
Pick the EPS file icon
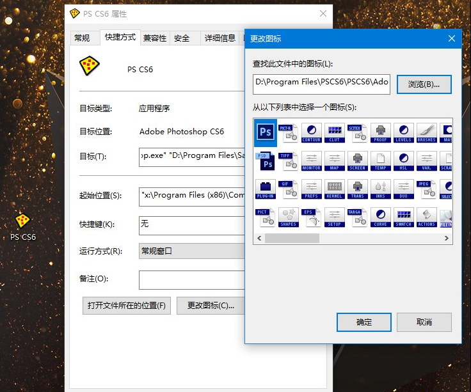[x=312, y=217]
